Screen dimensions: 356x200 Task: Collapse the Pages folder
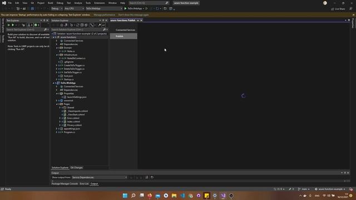click(x=57, y=104)
